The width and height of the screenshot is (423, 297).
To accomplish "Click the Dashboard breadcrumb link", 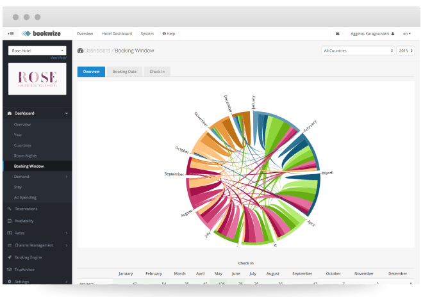I will point(97,51).
